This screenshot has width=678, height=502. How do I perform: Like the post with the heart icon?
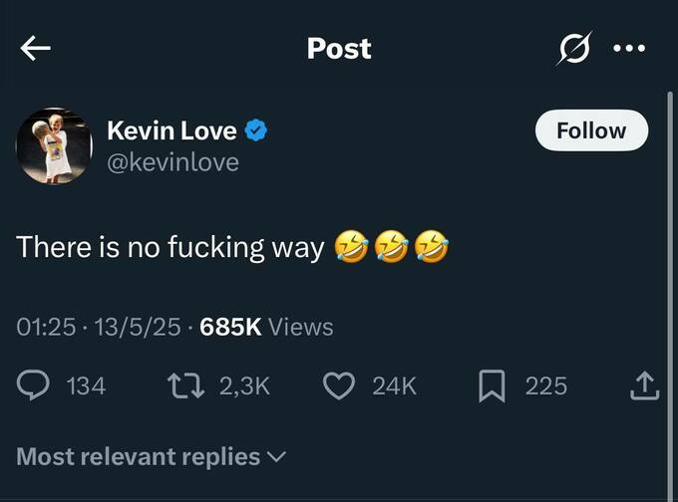pyautogui.click(x=340, y=385)
